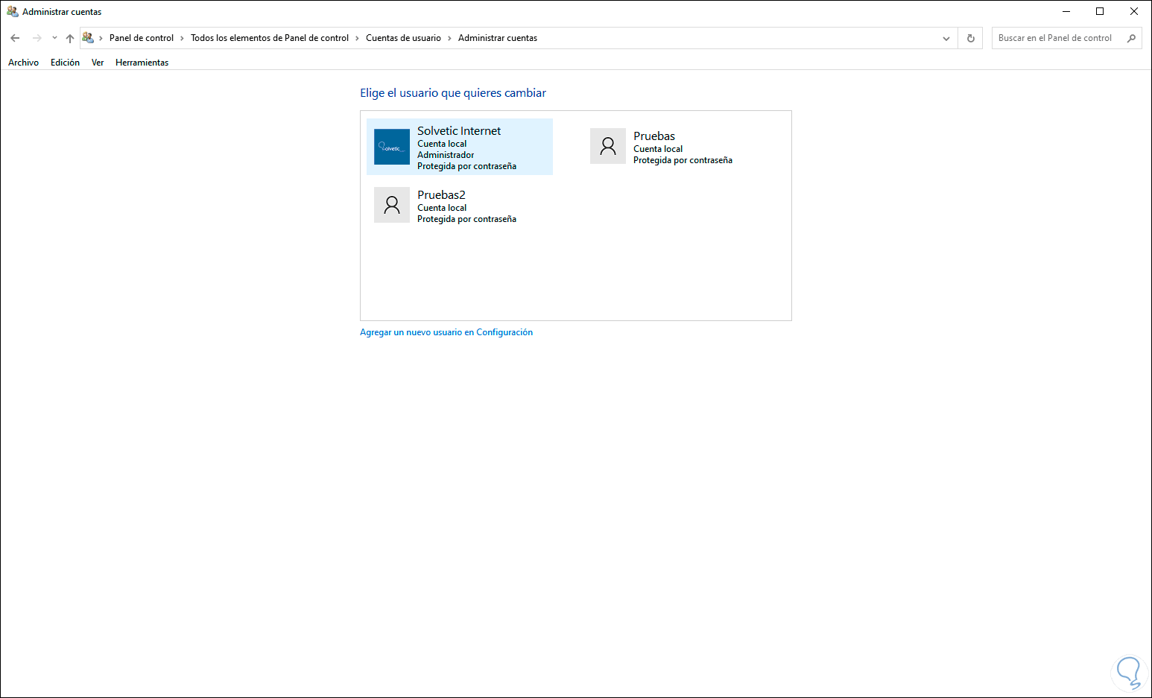Open the Archivo menu
Viewport: 1152px width, 698px height.
pos(23,62)
